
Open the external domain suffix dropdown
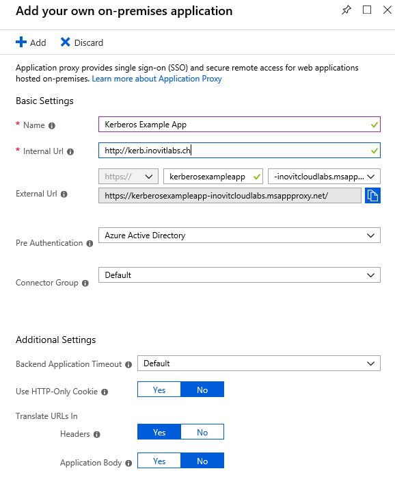pos(324,177)
